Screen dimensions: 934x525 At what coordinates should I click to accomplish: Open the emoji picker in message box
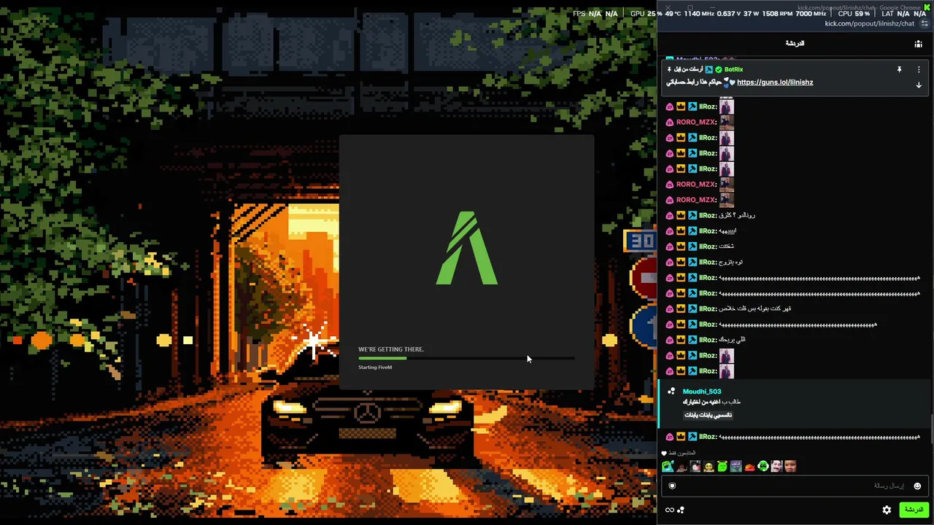pyautogui.click(x=917, y=486)
